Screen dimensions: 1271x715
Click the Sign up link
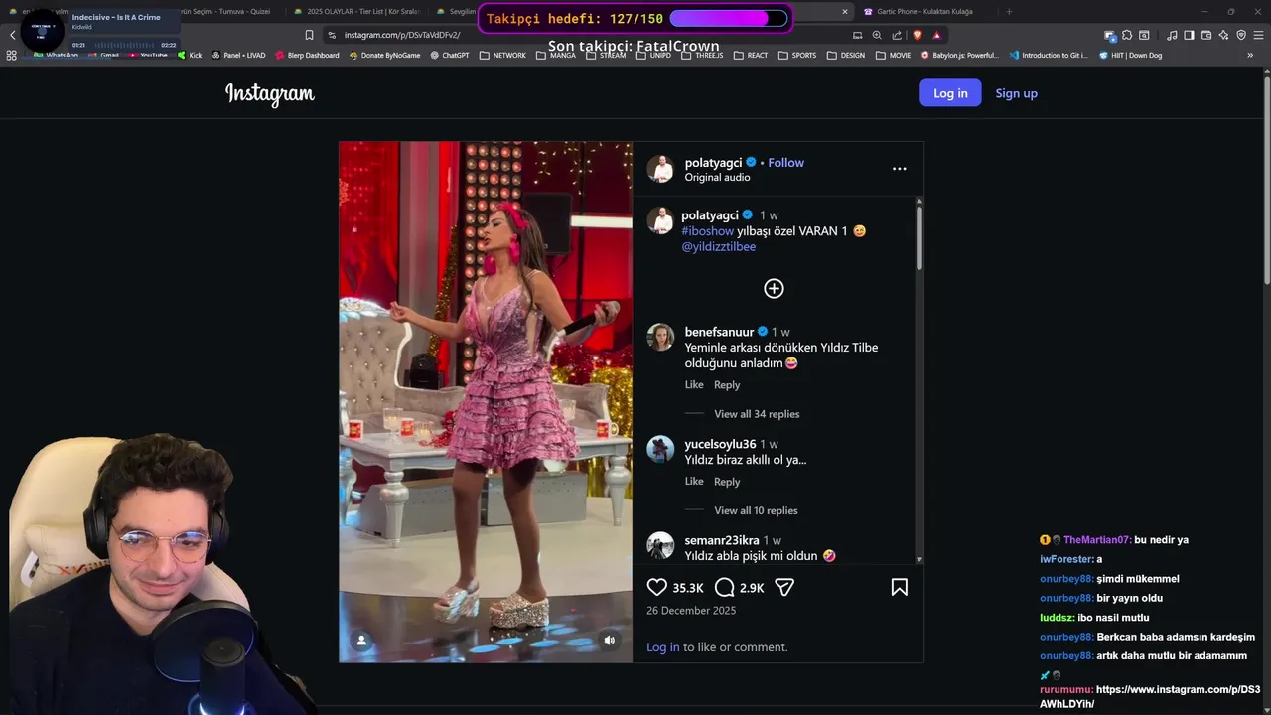tap(1016, 93)
